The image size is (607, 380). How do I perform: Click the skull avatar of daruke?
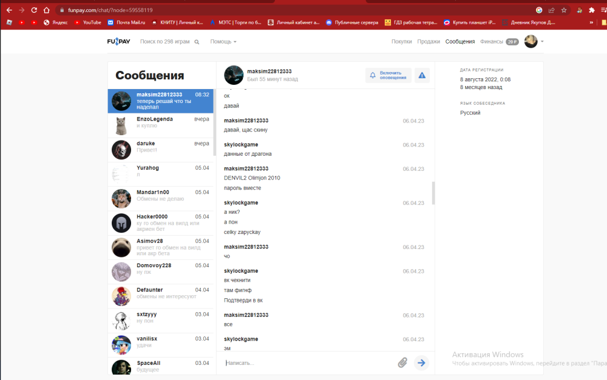point(121,150)
